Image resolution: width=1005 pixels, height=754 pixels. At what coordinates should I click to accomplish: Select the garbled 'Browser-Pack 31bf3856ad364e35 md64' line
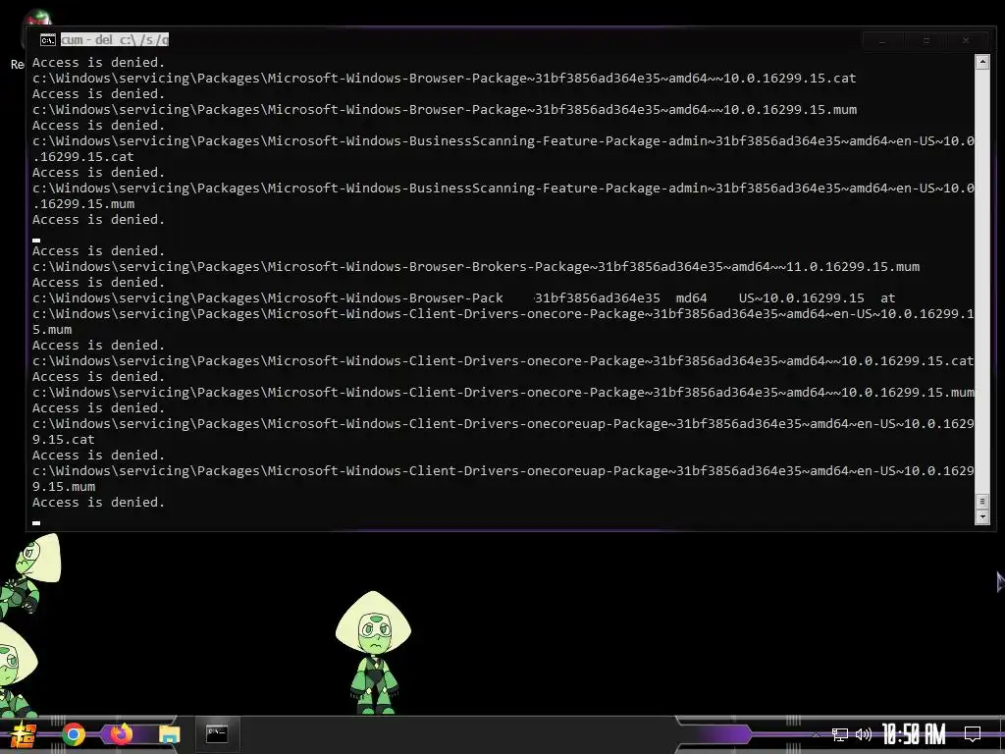[464, 298]
